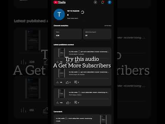
Task: Open the Views analytics card
Action: [x=68, y=34]
